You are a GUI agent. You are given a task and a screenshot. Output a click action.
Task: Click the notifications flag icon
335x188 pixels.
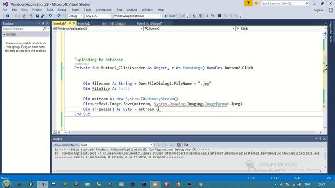[248, 3]
